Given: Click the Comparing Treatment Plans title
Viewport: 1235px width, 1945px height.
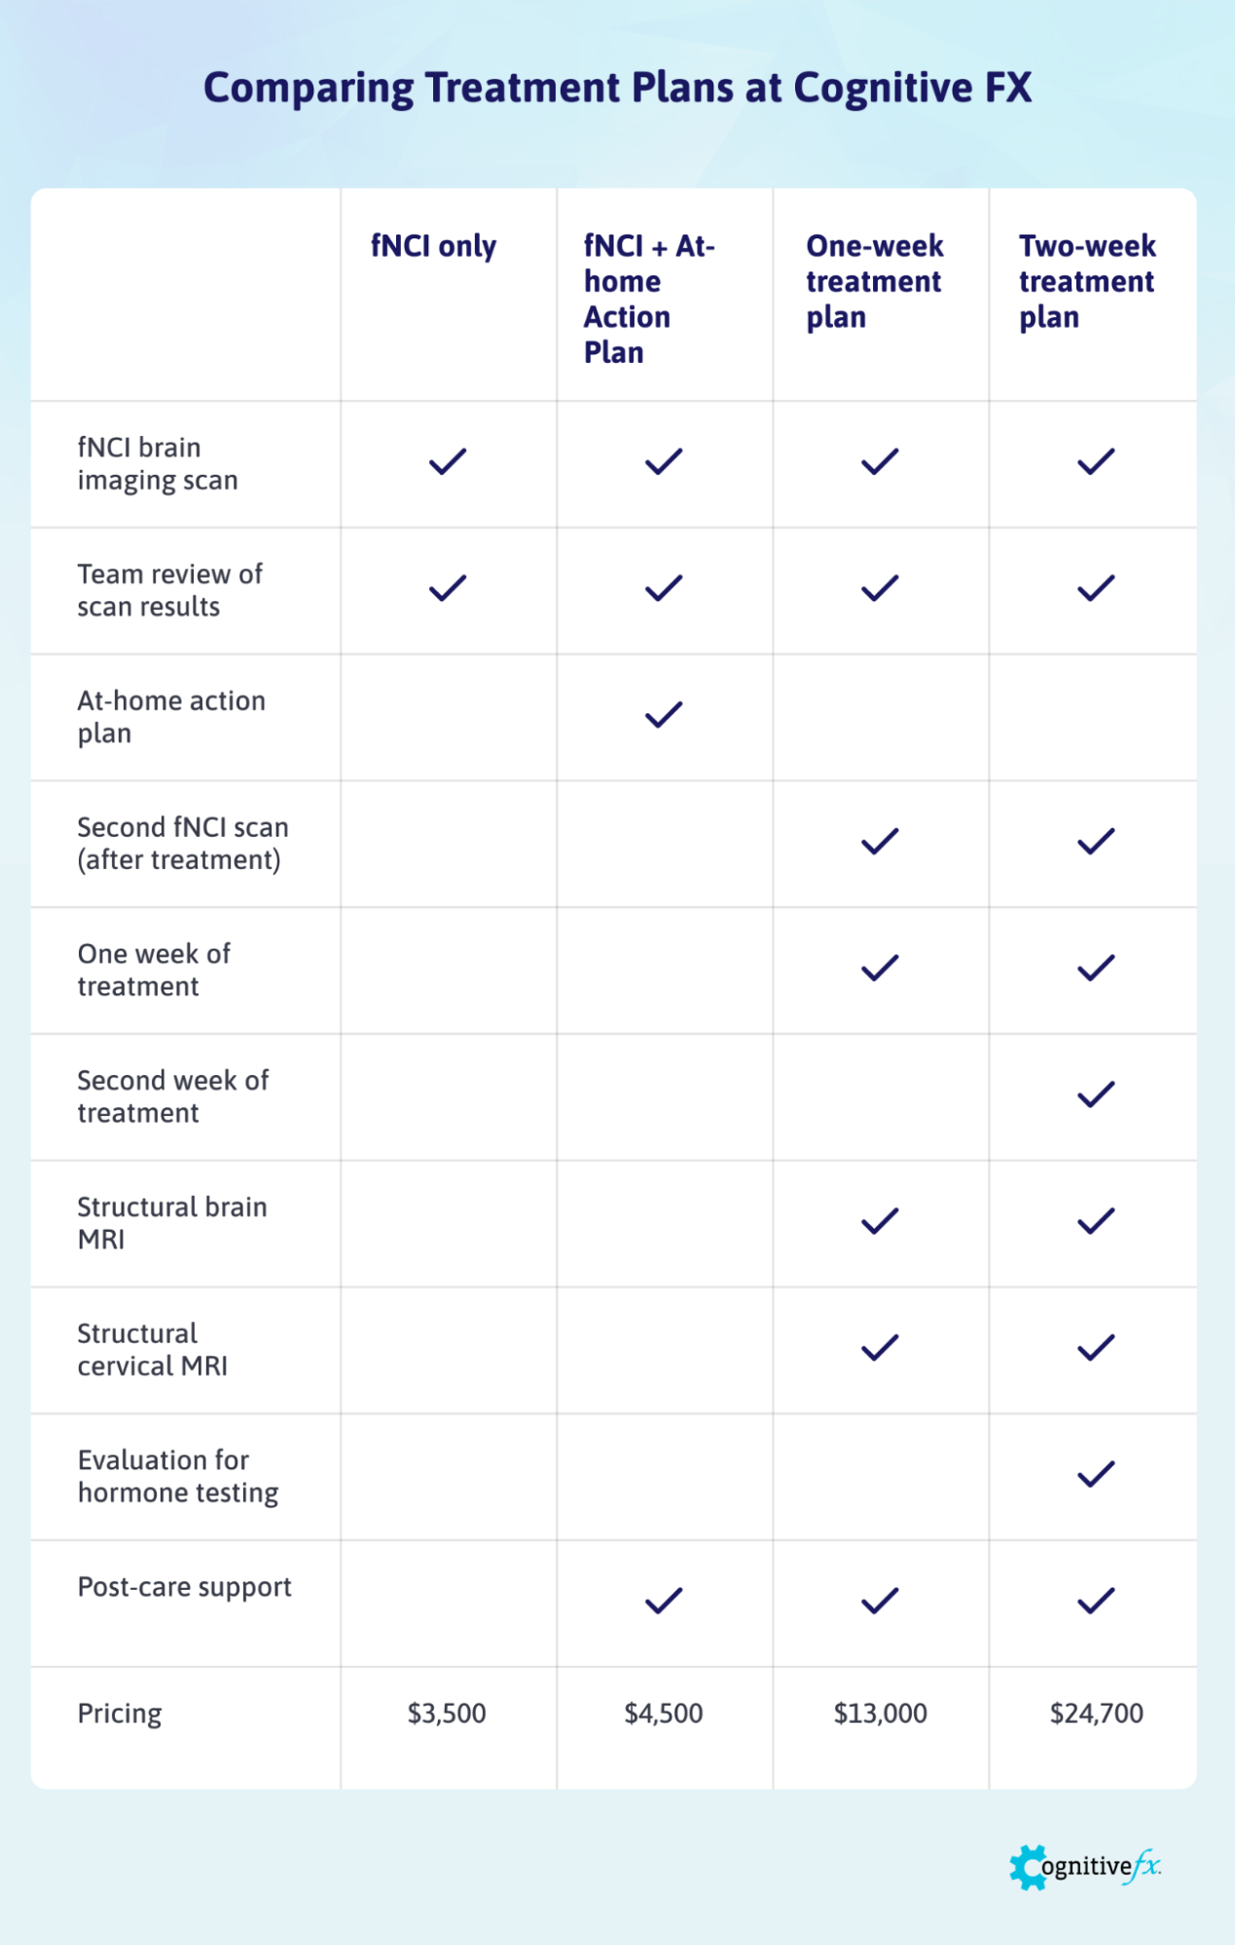Looking at the screenshot, I should point(617,88).
